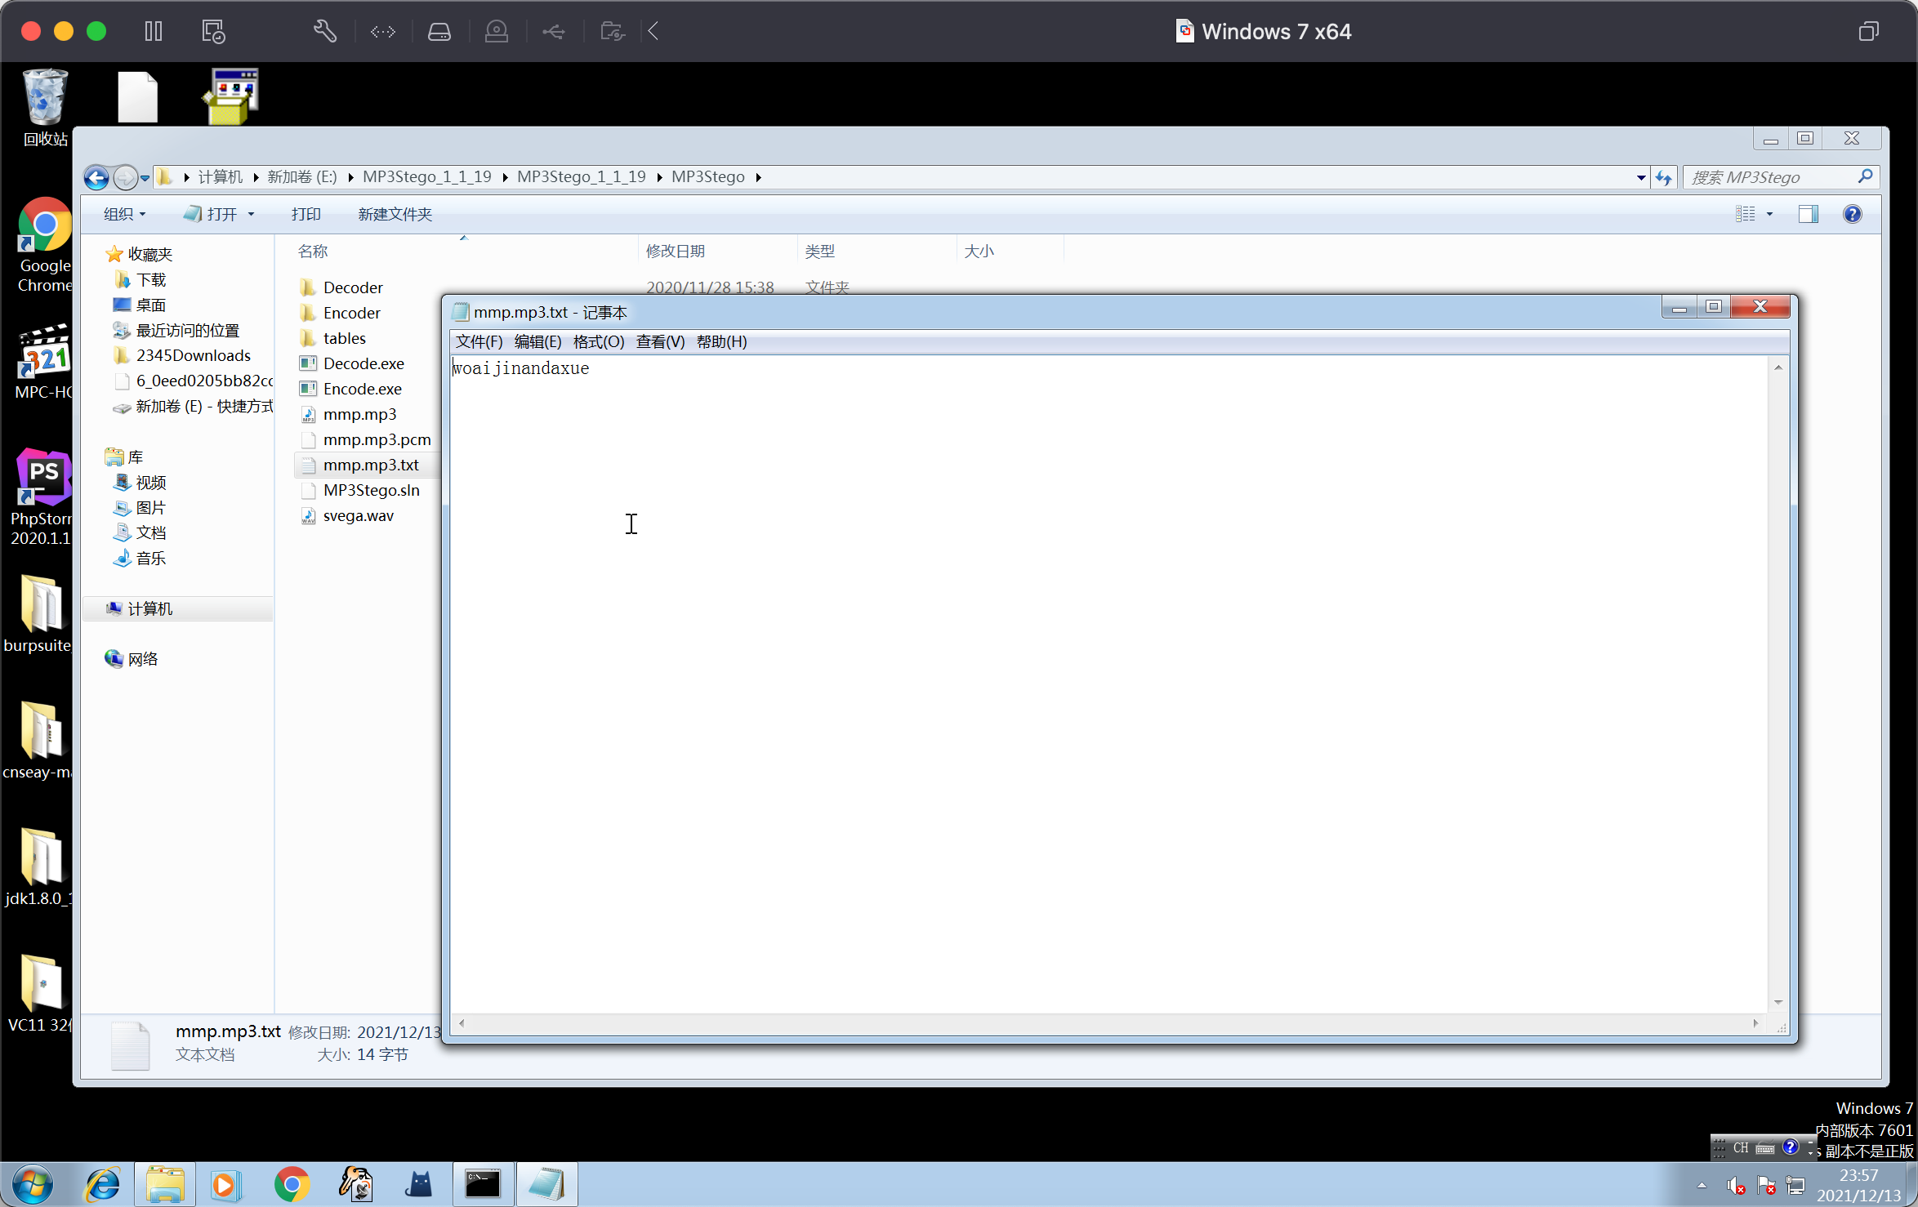Open Notepad 编辑(E) menu
1918x1207 pixels.
click(x=537, y=341)
